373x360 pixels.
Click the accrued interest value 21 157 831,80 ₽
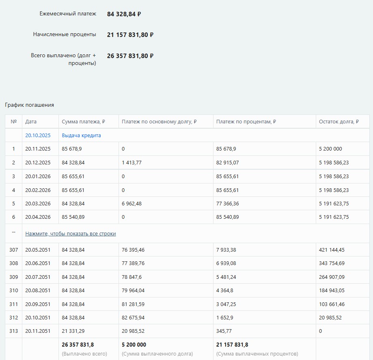[x=130, y=35]
